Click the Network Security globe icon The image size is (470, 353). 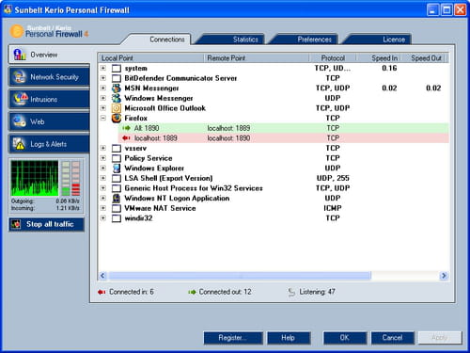(20, 77)
